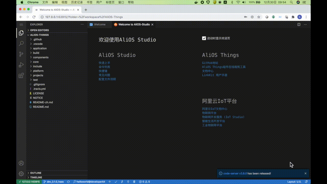Switch to the Welcome editor tab
The width and height of the screenshot is (327, 184).
(100, 25)
